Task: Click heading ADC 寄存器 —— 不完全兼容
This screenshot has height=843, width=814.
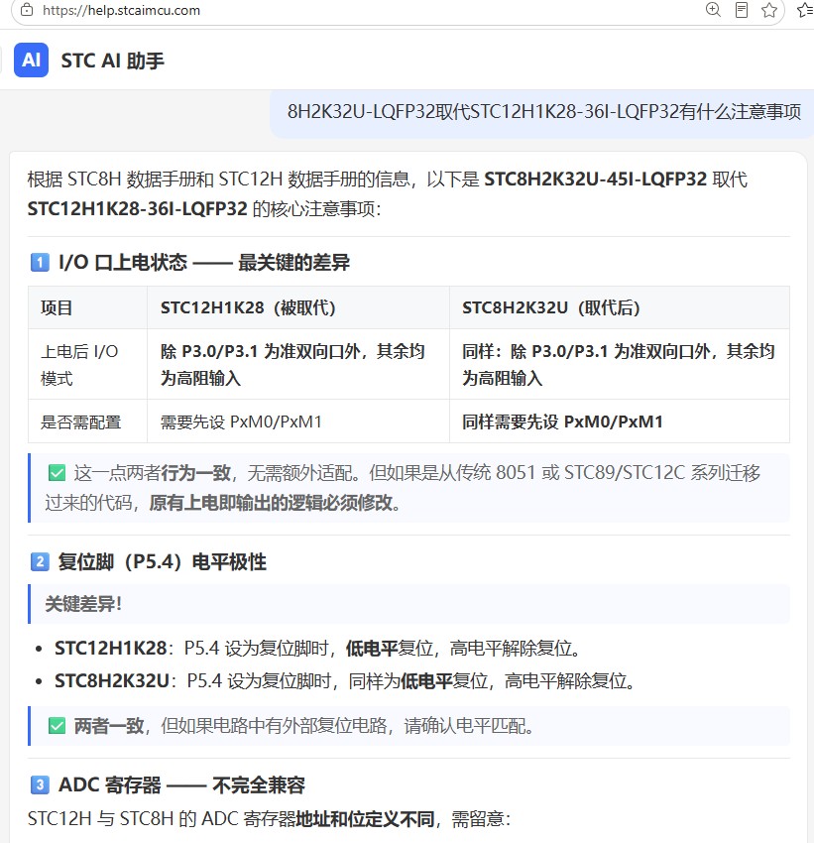Action: click(x=181, y=784)
